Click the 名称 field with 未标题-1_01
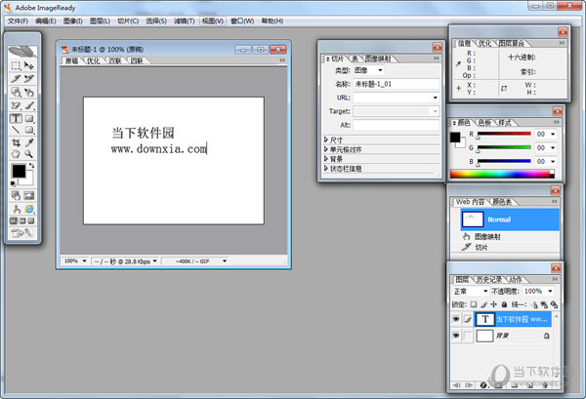The height and width of the screenshot is (399, 586). click(397, 84)
